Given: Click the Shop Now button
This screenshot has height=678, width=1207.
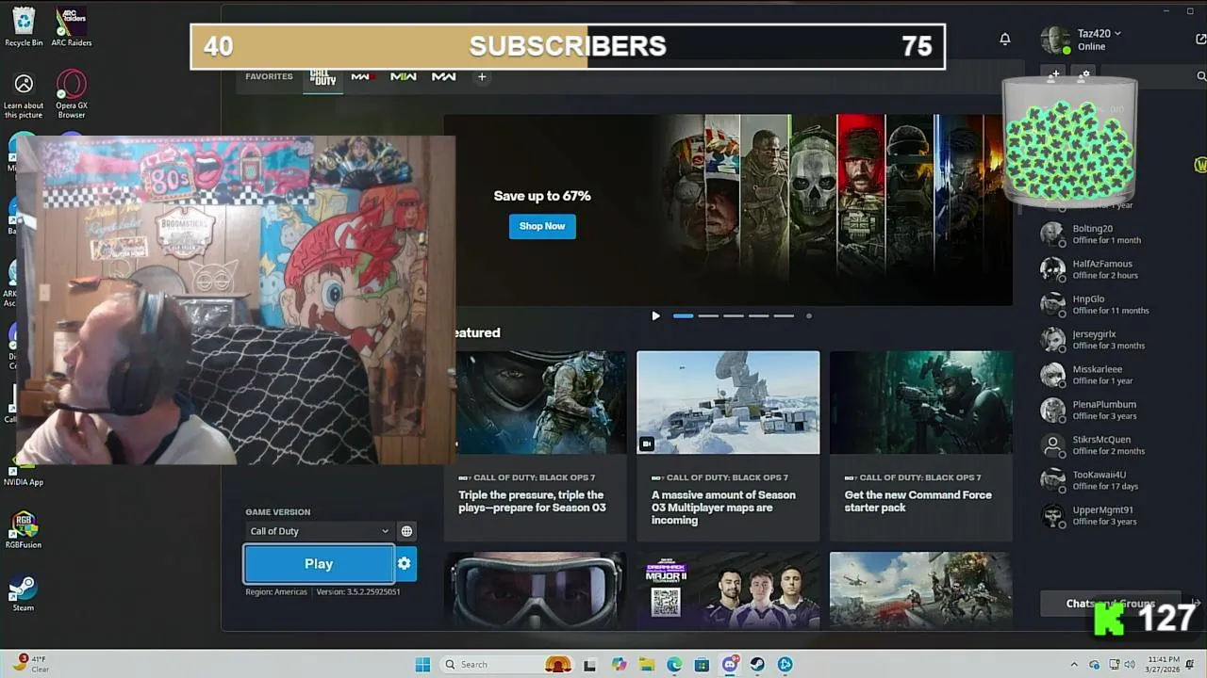Looking at the screenshot, I should pos(542,226).
